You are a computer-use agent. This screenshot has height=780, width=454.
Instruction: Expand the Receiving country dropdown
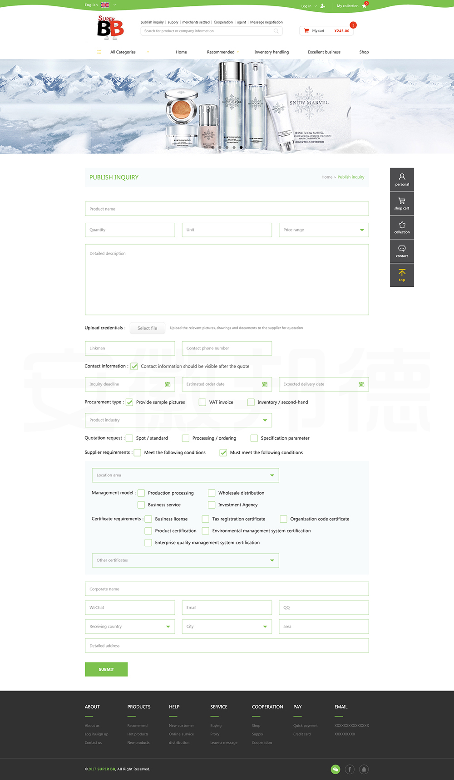click(x=168, y=627)
